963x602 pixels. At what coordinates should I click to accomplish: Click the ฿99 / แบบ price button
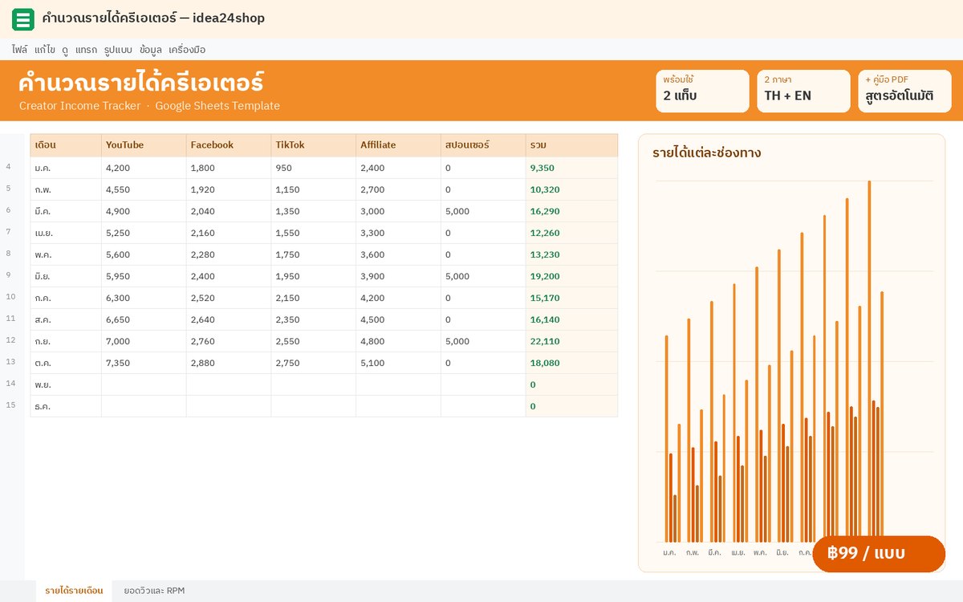[x=879, y=554]
